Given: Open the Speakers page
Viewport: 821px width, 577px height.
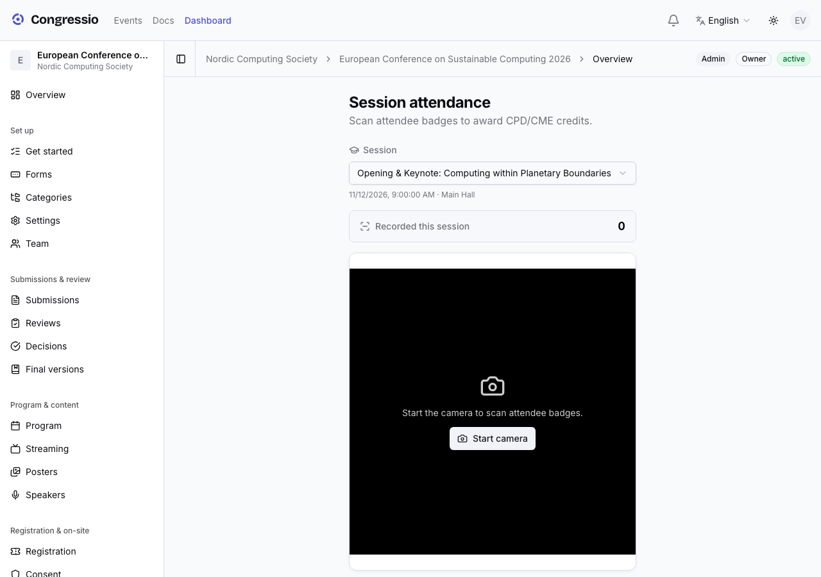Looking at the screenshot, I should 81,495.
